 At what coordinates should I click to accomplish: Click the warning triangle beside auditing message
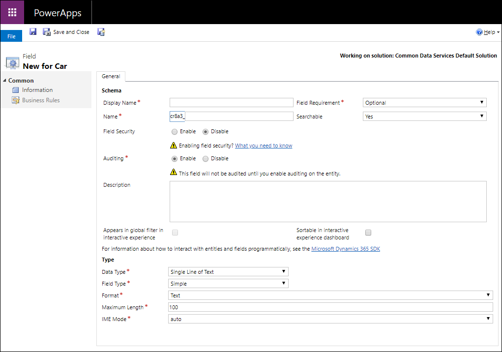[174, 172]
